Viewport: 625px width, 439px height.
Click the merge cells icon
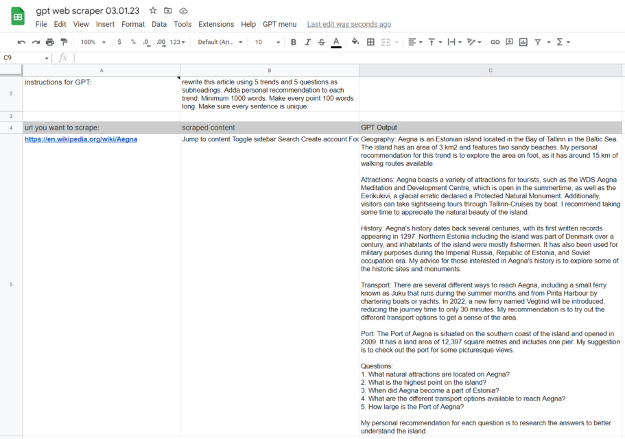[386, 42]
